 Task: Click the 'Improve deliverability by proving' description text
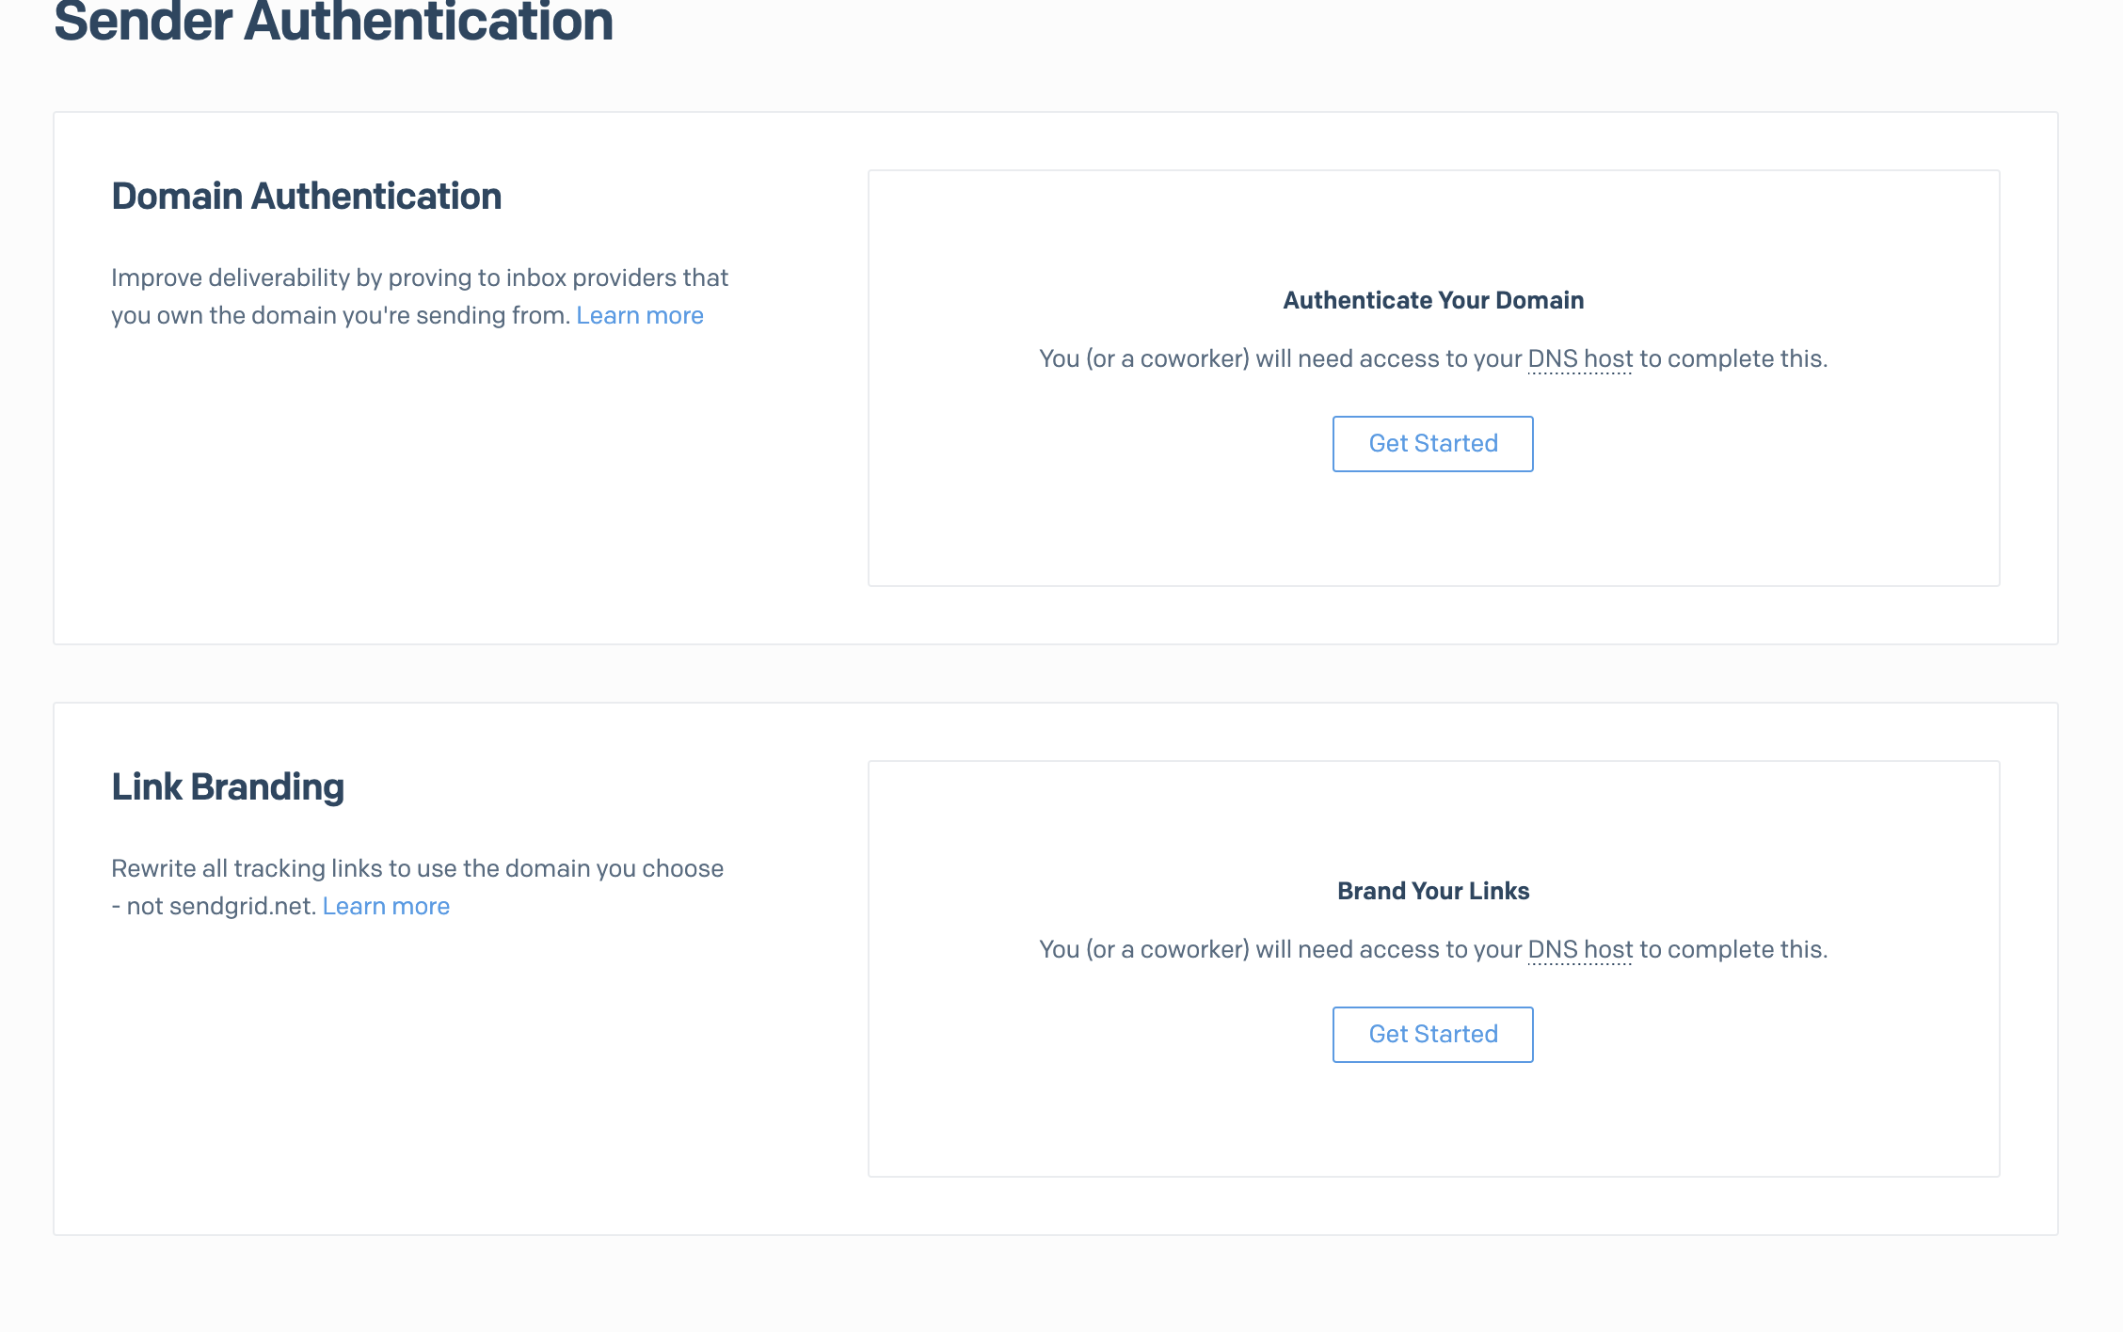pyautogui.click(x=420, y=296)
